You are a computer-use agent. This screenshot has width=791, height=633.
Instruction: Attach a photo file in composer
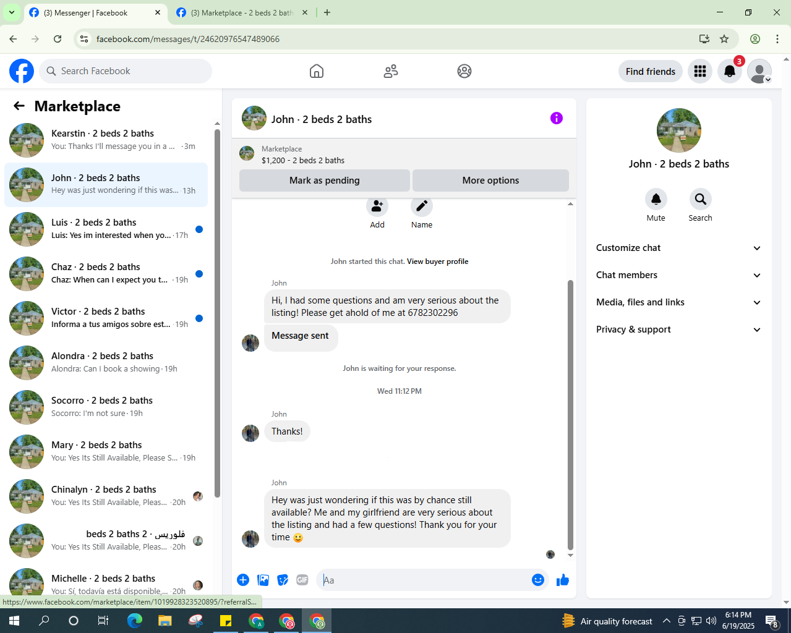click(x=263, y=580)
